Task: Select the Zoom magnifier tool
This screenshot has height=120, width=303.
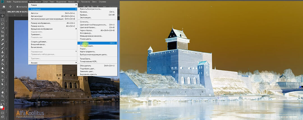Action: tap(3, 96)
